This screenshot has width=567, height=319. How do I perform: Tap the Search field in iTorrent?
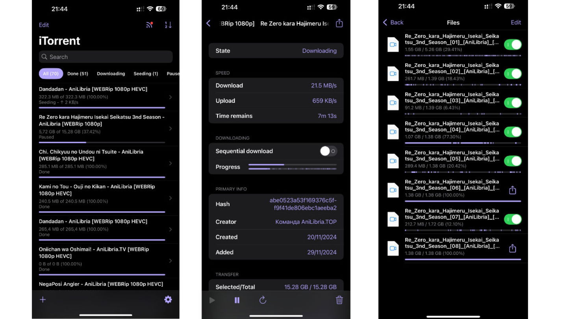click(x=106, y=57)
